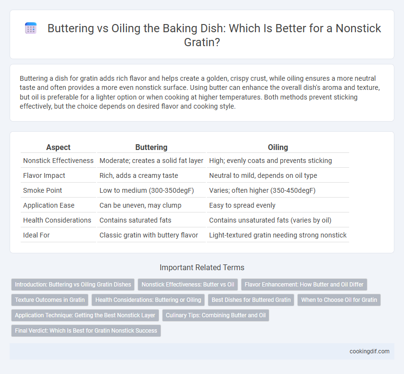Screen dimensions: 404x374
Task: Open Flavor Enhancement: How Butter and Oil Differ
Action: coord(304,285)
